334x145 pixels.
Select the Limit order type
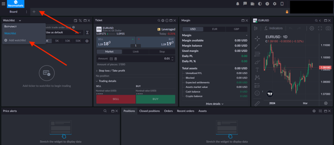(x=135, y=52)
